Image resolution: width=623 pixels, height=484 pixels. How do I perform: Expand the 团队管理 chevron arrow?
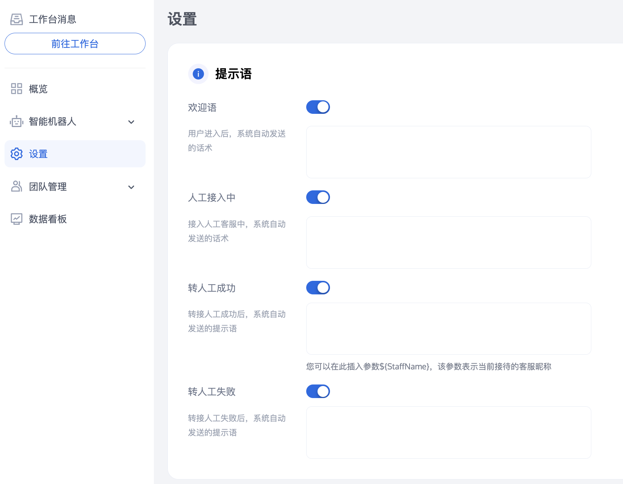(131, 187)
